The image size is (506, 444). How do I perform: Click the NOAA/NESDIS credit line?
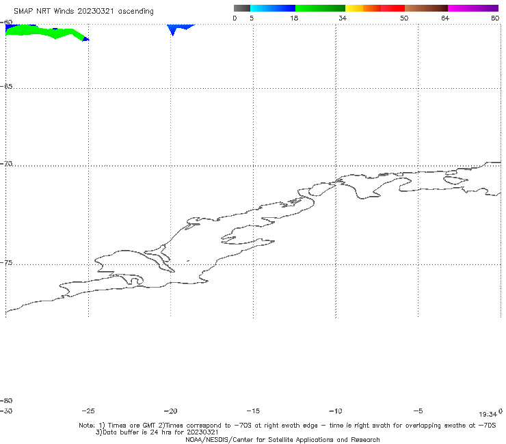coord(282,439)
